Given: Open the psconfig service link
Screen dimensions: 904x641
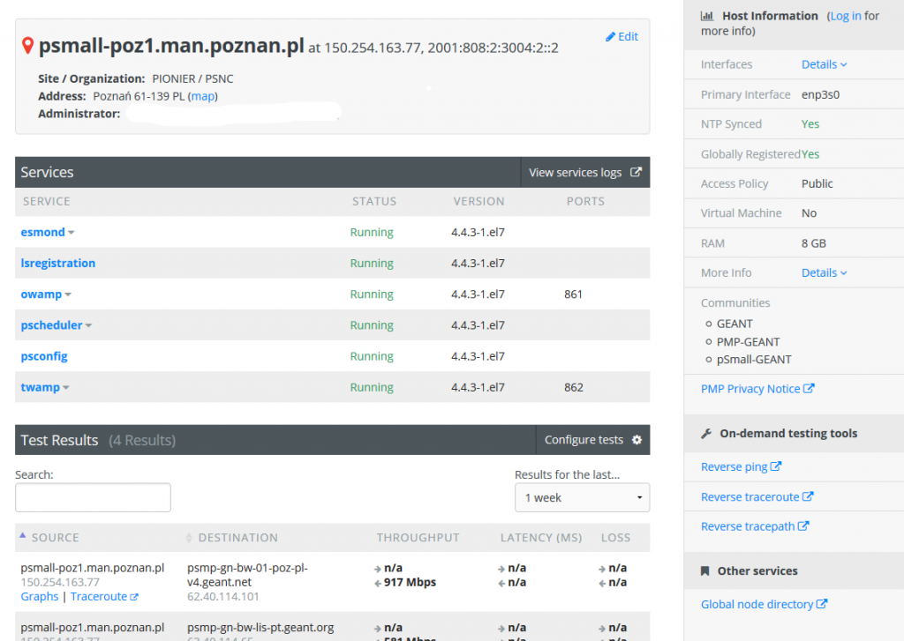Looking at the screenshot, I should point(44,356).
